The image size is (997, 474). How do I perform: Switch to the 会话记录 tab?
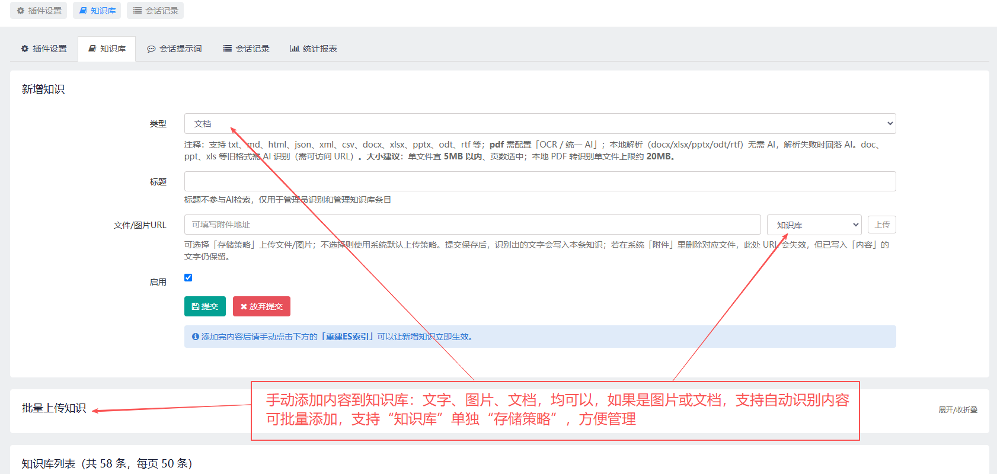click(x=247, y=49)
